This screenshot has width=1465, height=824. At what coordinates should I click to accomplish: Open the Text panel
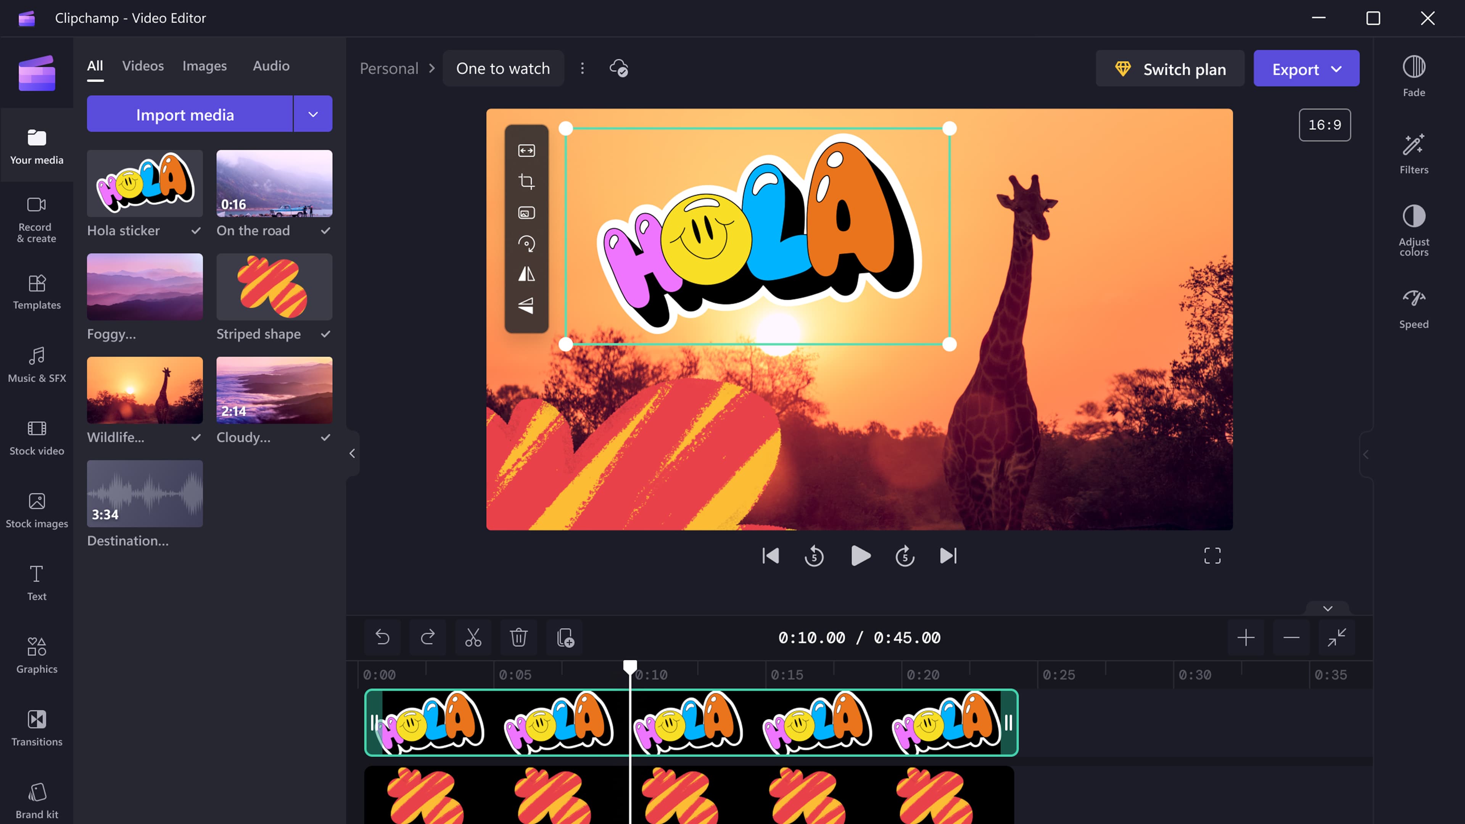pos(37,583)
